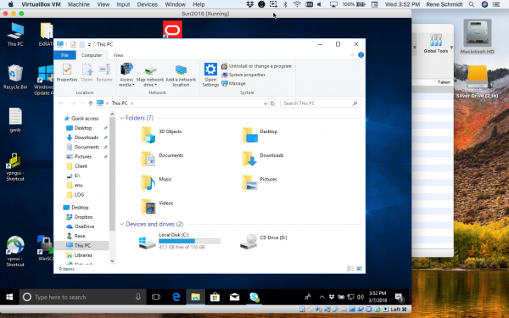Select the Pictures folder in content pane
509x318 pixels.
(x=260, y=182)
